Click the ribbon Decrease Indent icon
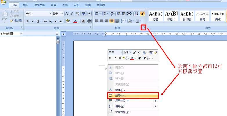The width and height of the screenshot is (227, 116). (x=119, y=14)
